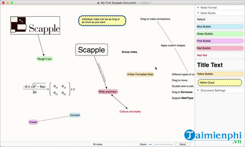
Task: Select the 'Double-click to edit.' note
Action: pos(183,86)
